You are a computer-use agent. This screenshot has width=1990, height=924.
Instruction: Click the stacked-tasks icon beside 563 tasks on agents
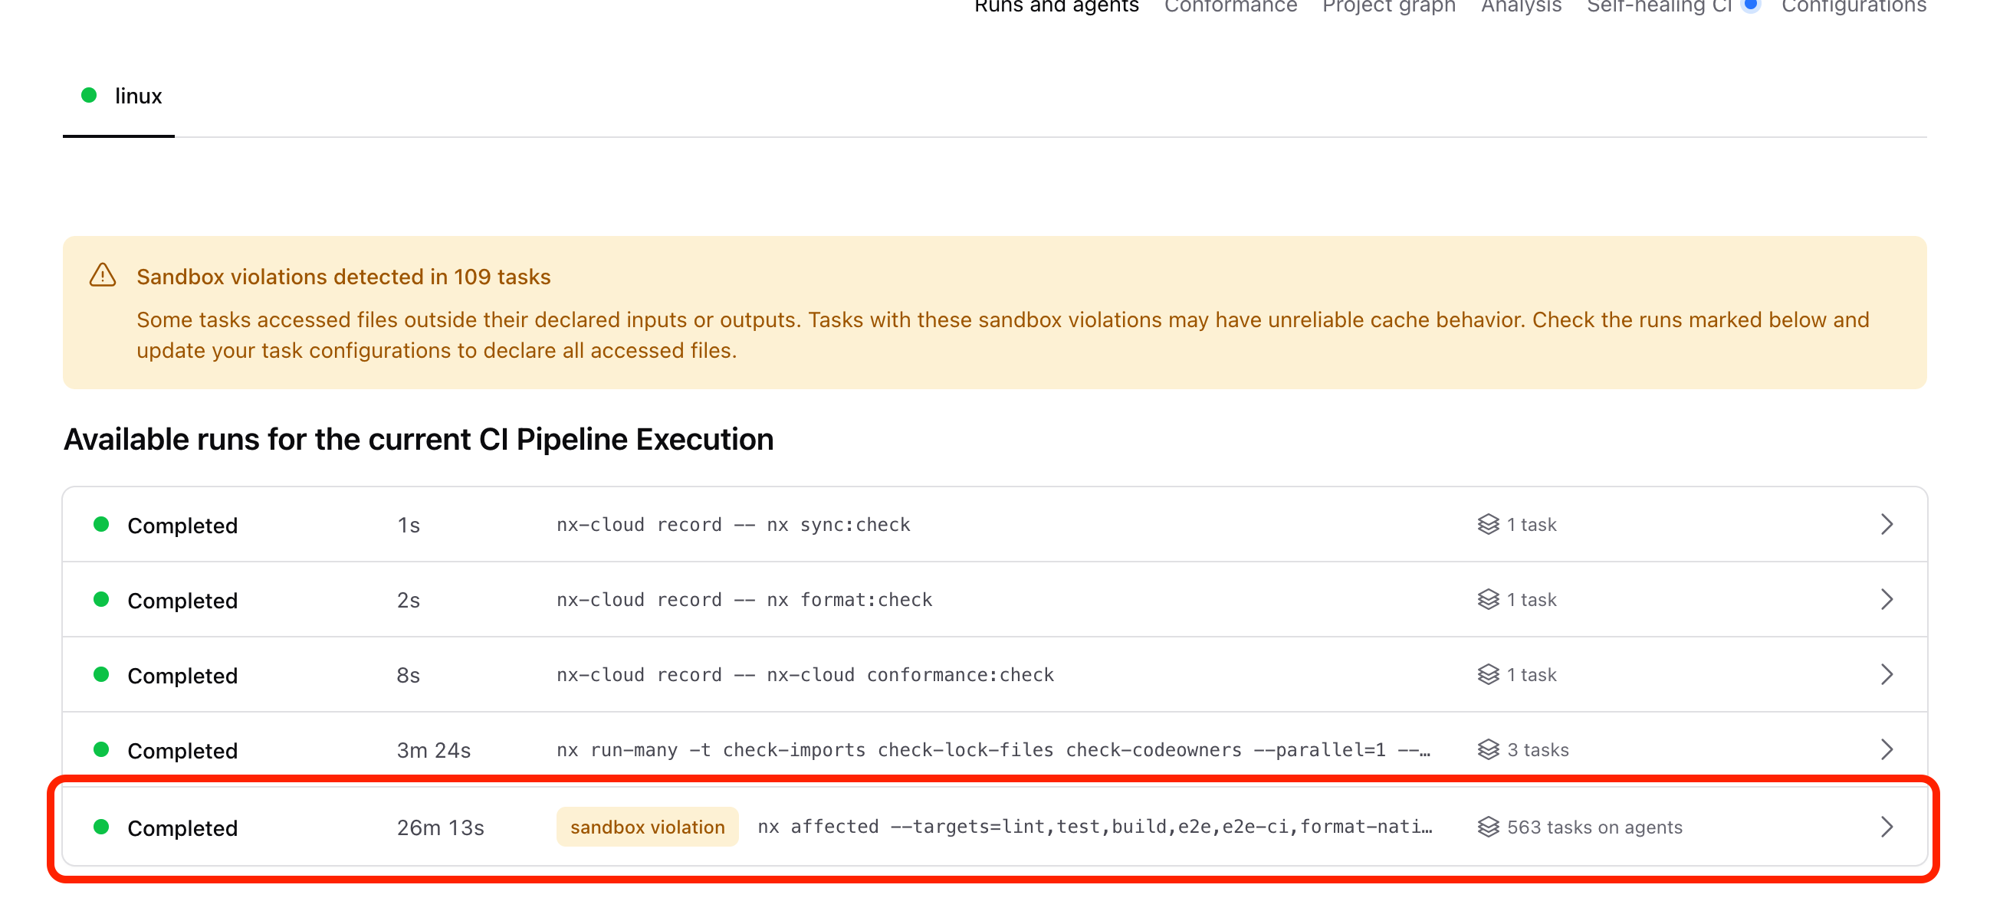(x=1488, y=826)
